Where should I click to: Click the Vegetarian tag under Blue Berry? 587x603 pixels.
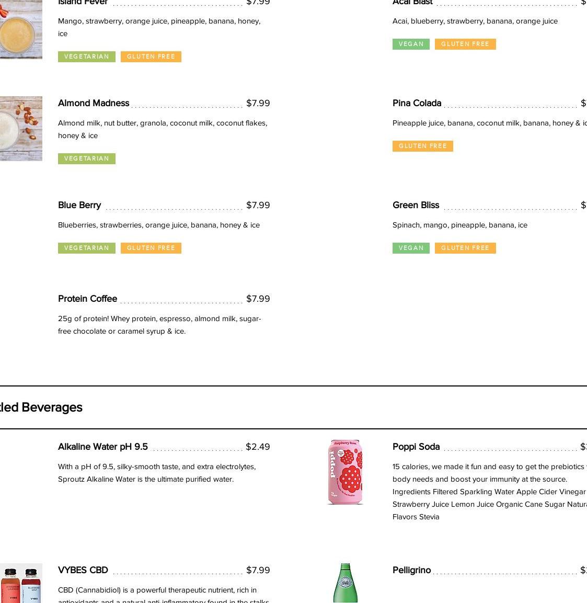(x=87, y=248)
